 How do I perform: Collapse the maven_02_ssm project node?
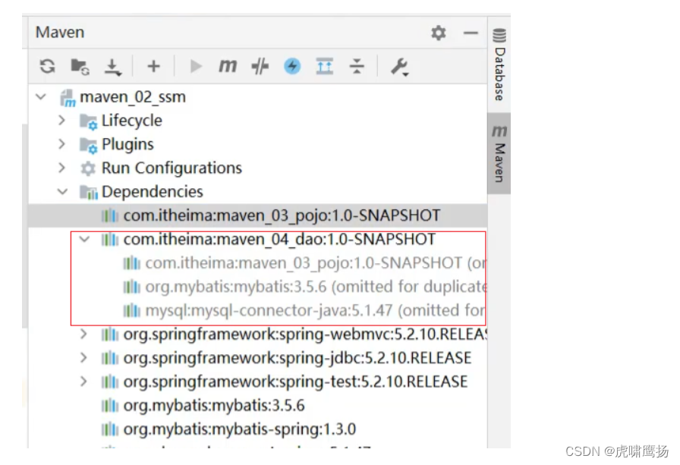tap(41, 96)
